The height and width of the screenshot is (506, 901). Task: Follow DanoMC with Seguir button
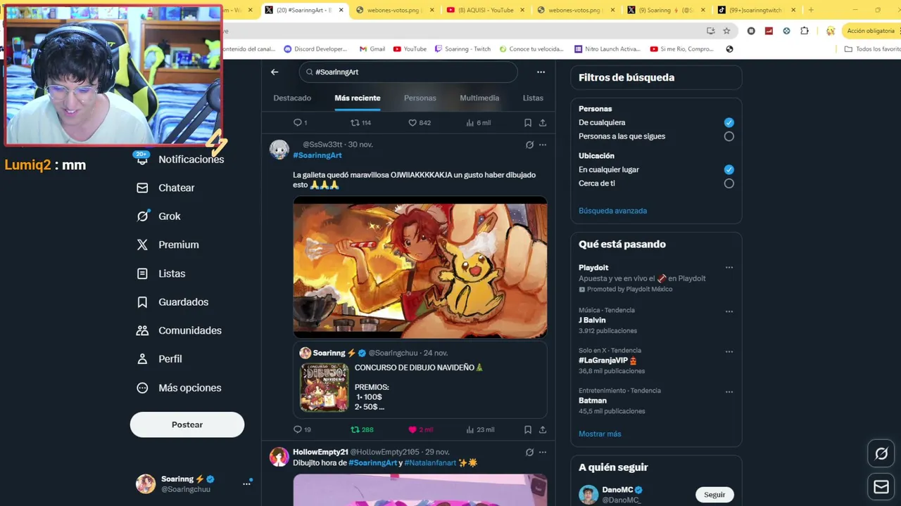click(714, 495)
